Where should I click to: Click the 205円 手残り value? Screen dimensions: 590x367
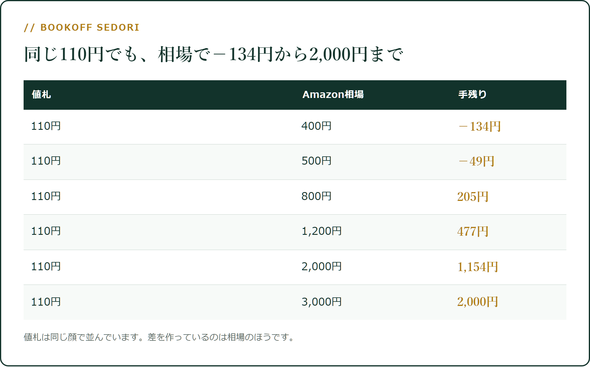pos(473,196)
